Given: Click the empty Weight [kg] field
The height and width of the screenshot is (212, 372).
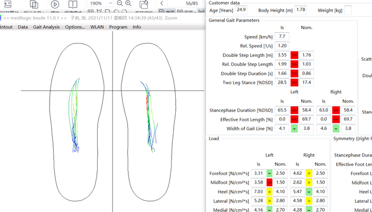Looking at the screenshot, I should click(348, 10).
